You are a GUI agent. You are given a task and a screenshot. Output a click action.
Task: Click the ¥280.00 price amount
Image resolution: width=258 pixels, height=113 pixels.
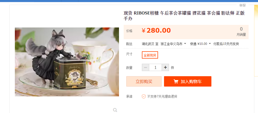click(156, 31)
